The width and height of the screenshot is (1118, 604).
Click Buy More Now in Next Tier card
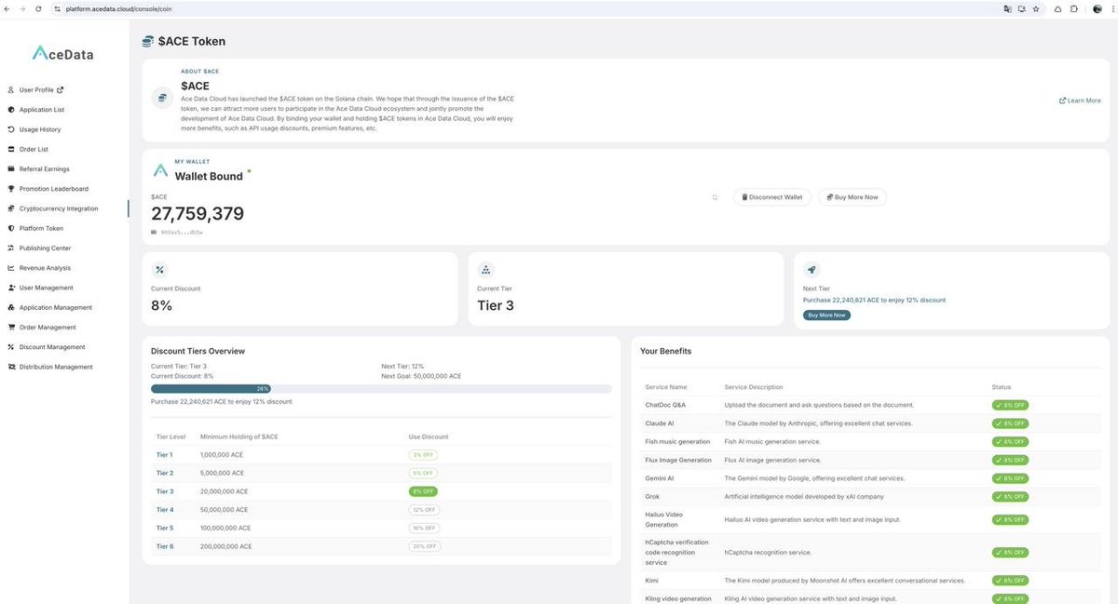tap(826, 315)
